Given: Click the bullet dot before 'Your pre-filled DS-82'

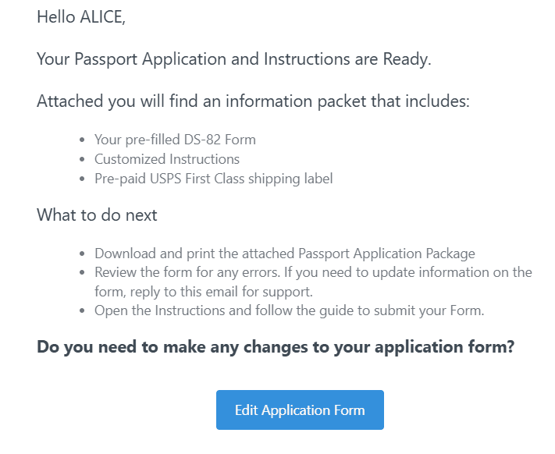Looking at the screenshot, I should (82, 140).
